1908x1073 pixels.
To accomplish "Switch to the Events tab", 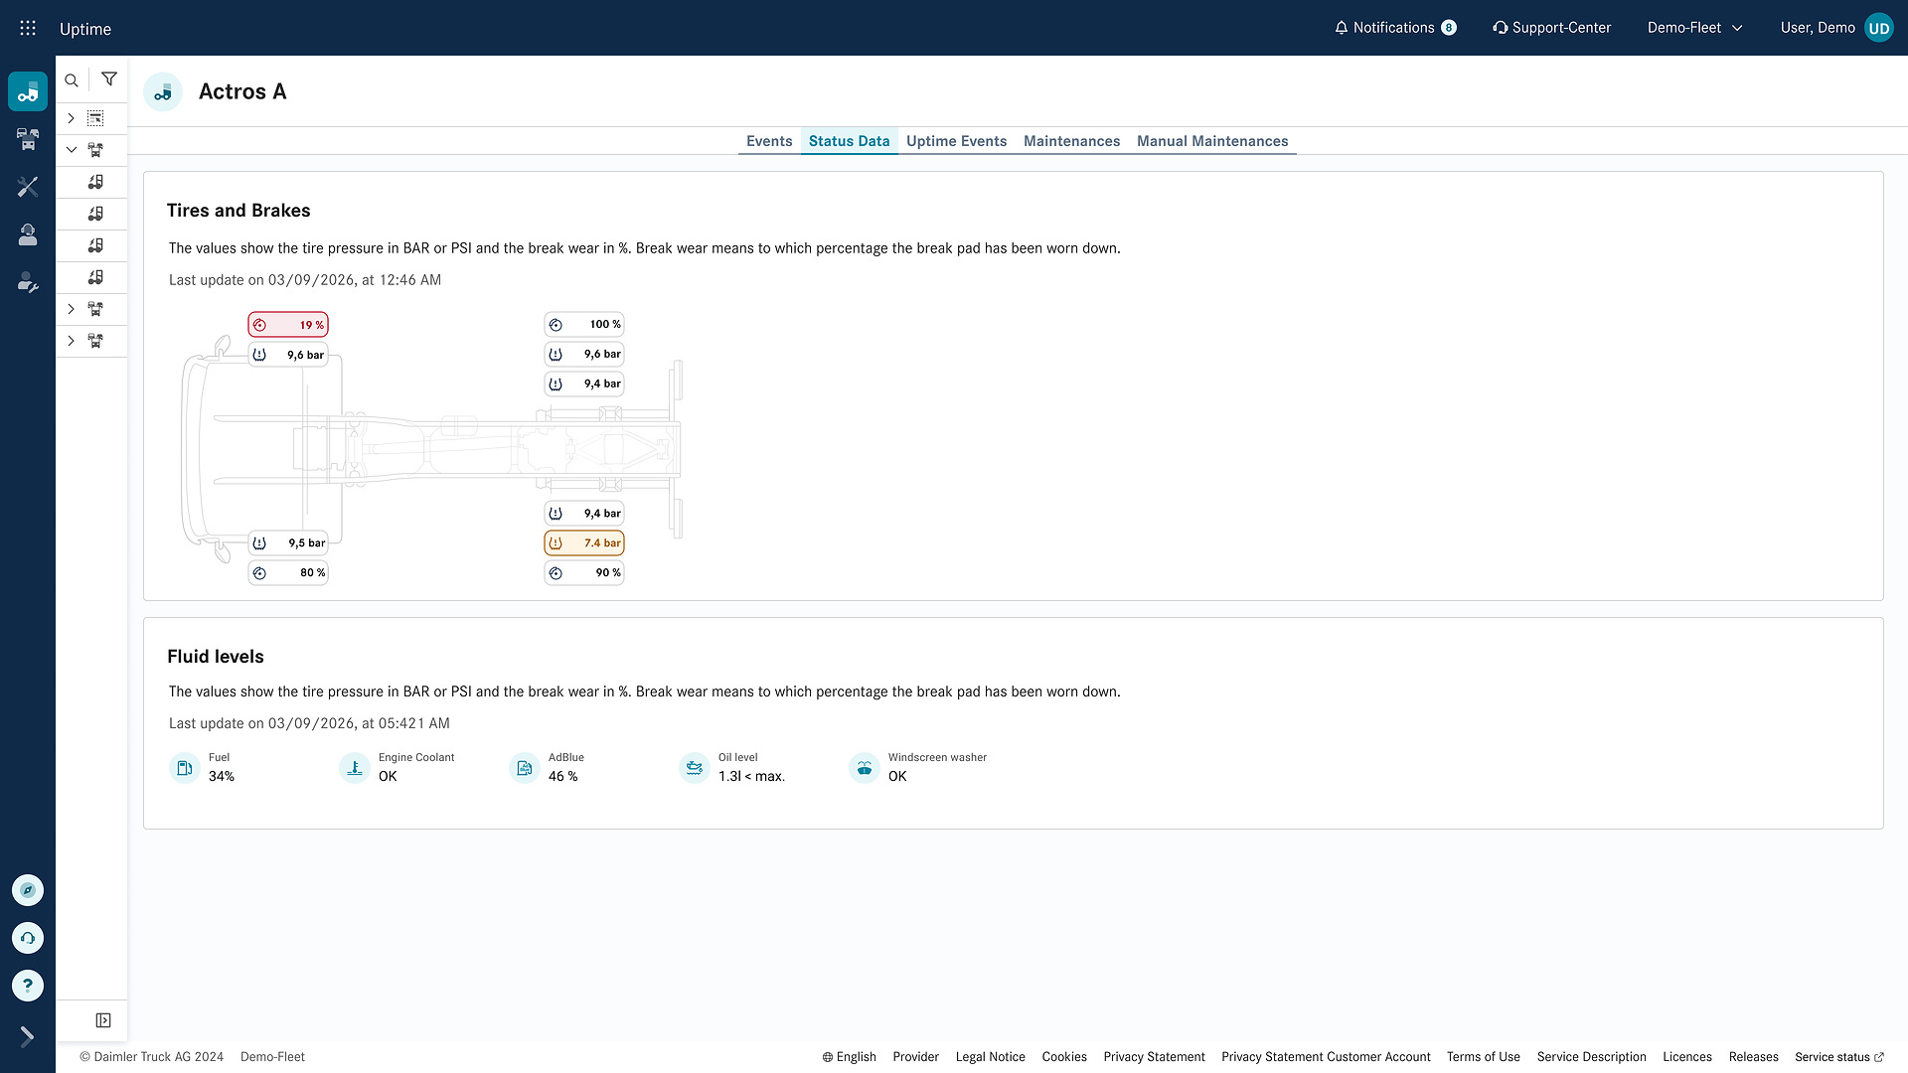I will (769, 141).
